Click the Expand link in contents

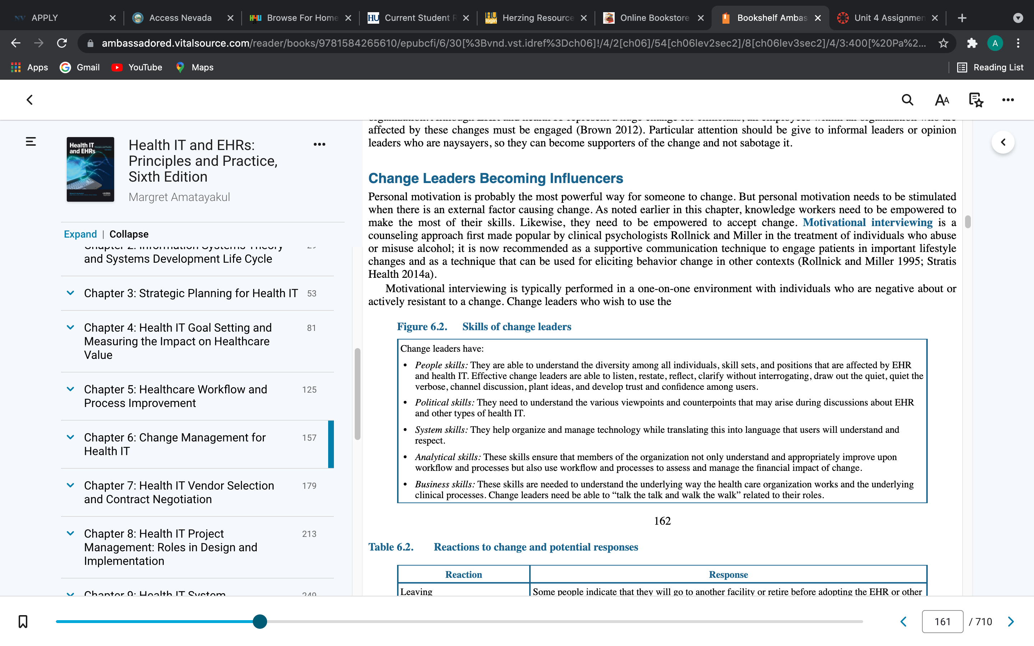[80, 234]
